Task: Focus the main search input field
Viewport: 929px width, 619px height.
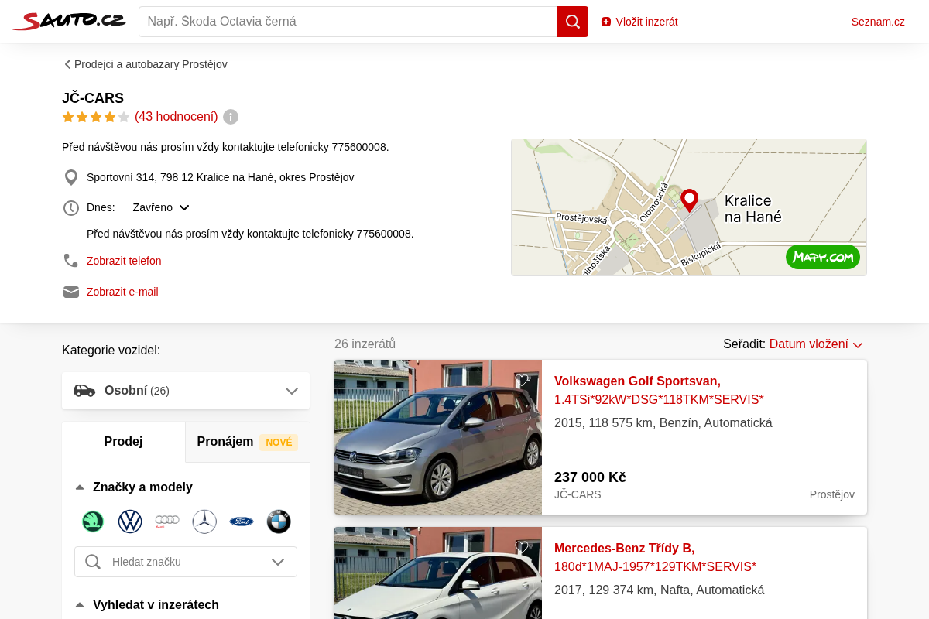Action: [x=348, y=22]
